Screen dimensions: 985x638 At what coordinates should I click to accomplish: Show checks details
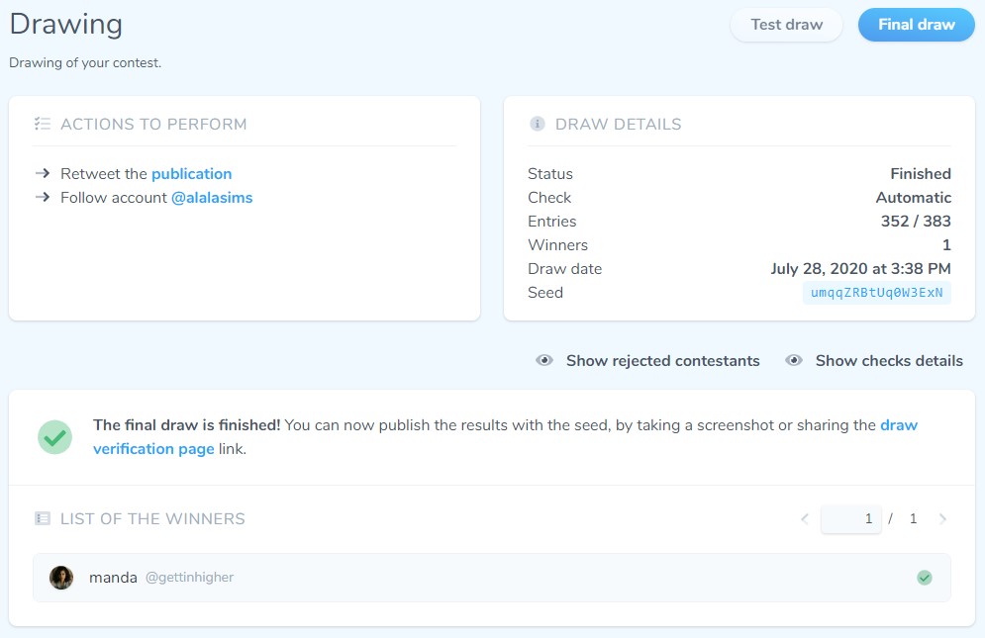coord(874,360)
